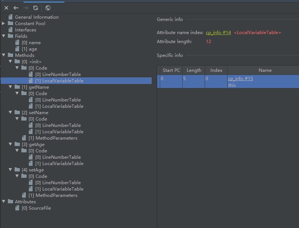Click the SourceFile file icon
This screenshot has height=228, width=299.
point(17,208)
